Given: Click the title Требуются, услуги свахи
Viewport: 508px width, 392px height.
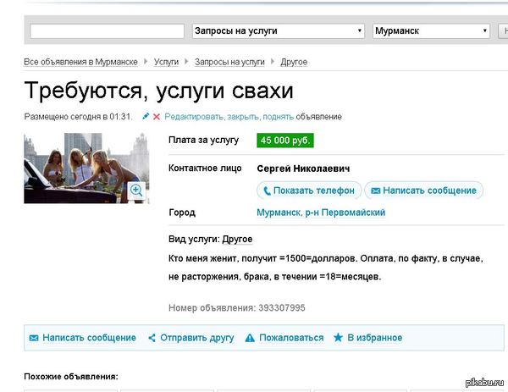Looking at the screenshot, I should [x=159, y=91].
